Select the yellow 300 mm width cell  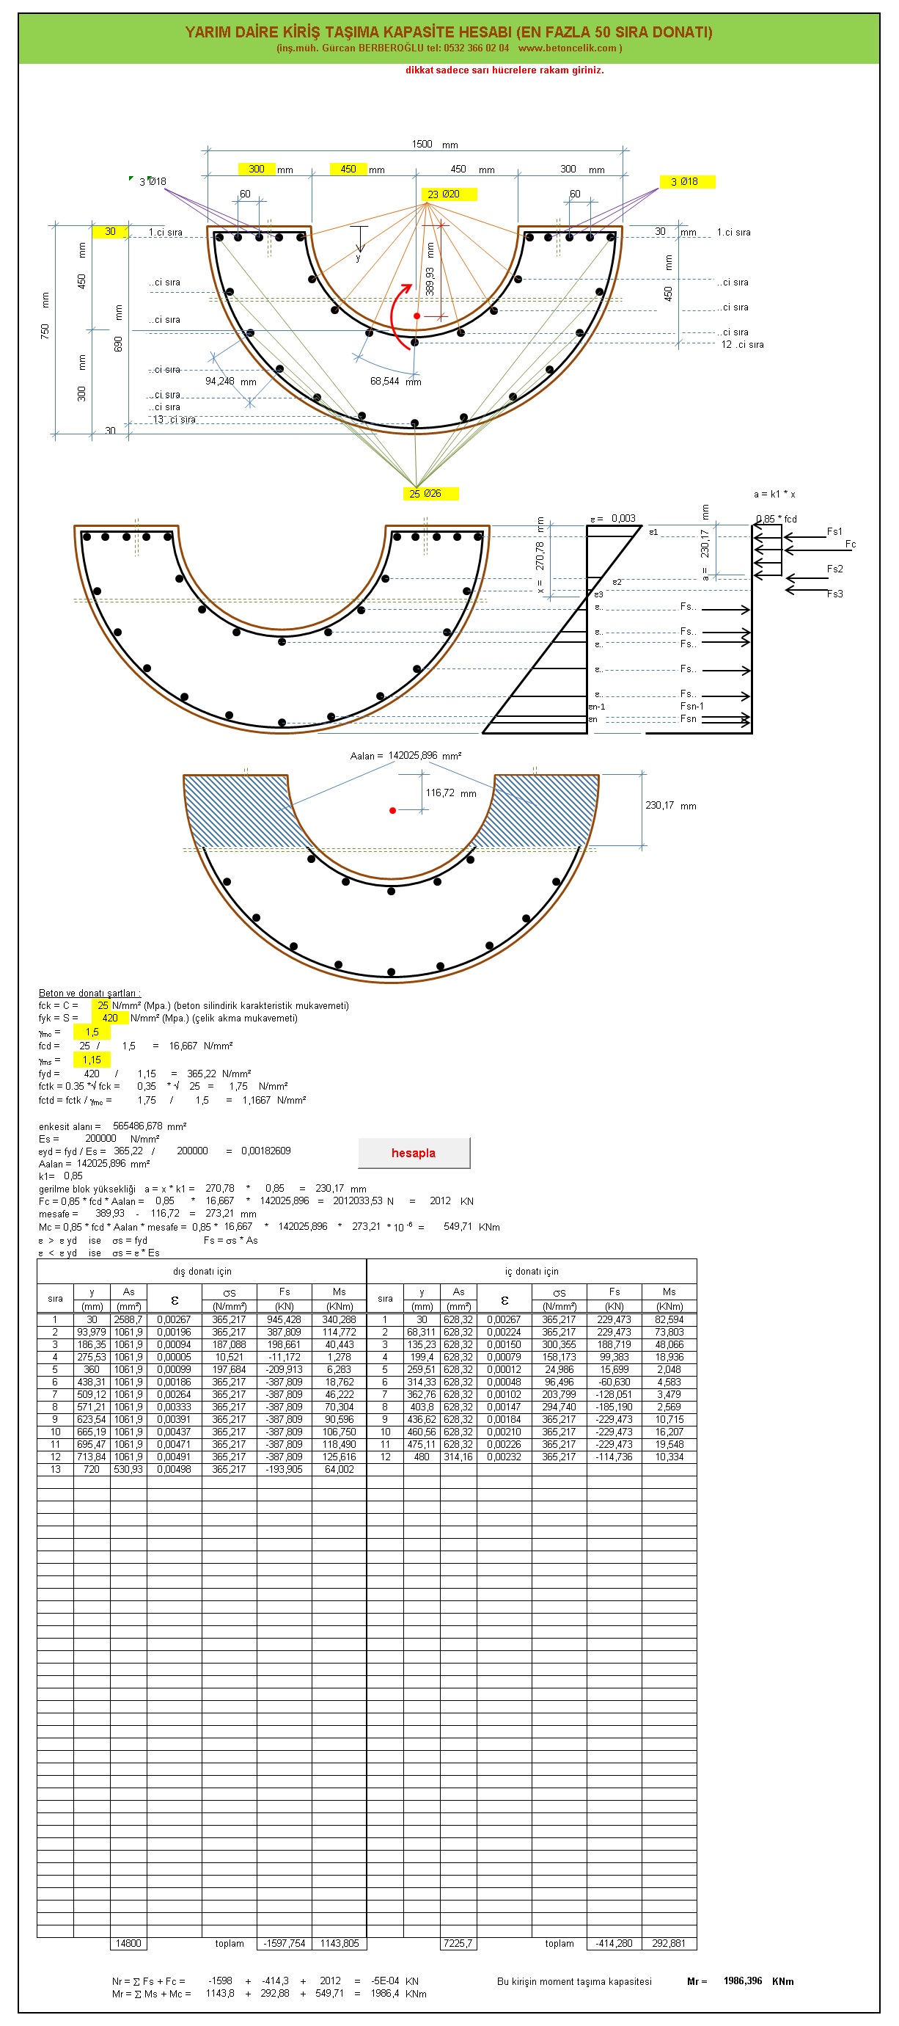point(256,169)
